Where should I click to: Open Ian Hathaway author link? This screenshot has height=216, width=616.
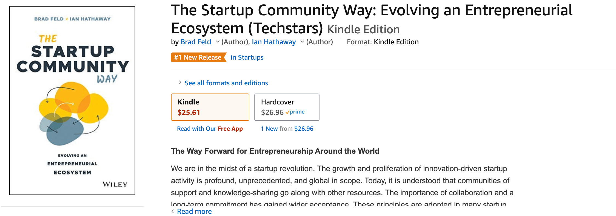click(273, 42)
